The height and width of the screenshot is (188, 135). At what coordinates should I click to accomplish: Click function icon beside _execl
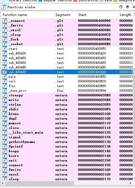[x=5, y=30]
